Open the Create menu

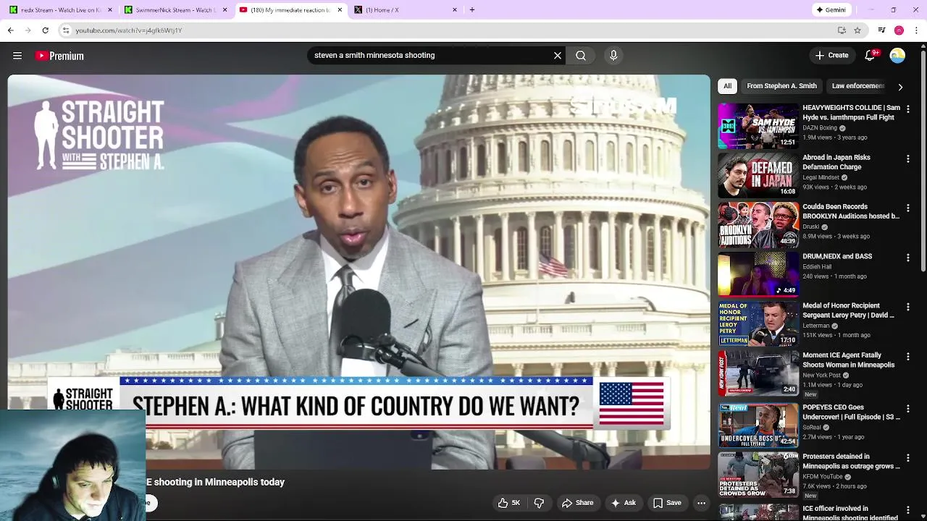point(831,55)
